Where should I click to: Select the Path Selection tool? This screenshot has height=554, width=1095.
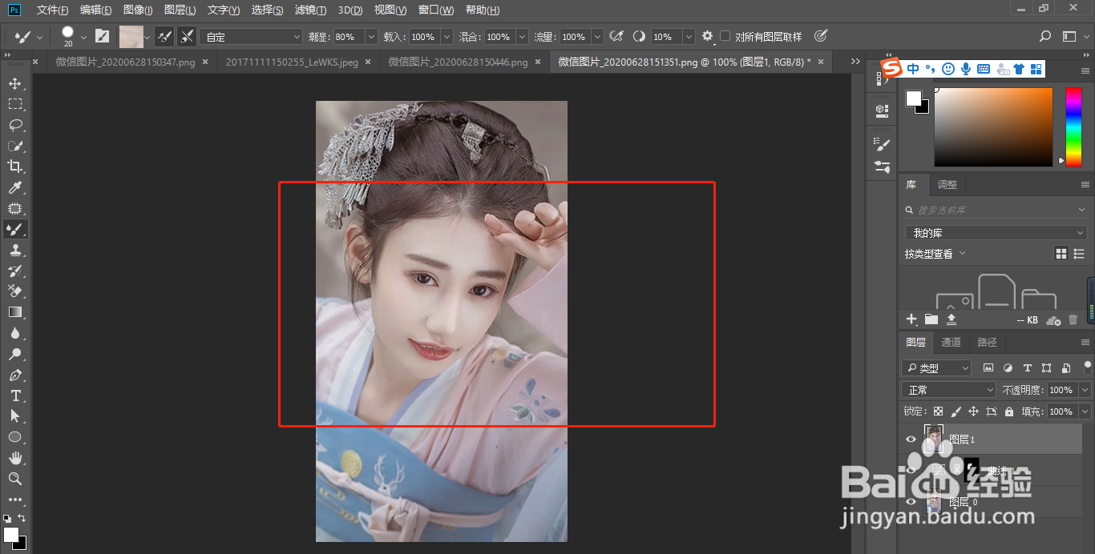pos(14,416)
